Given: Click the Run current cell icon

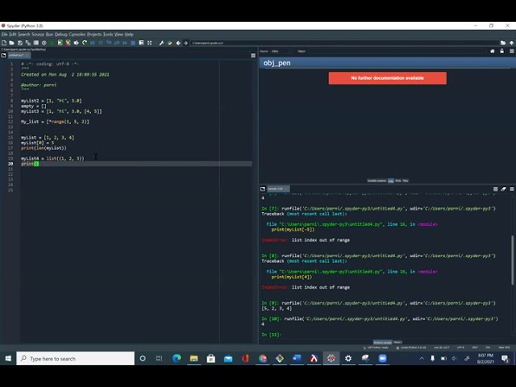Looking at the screenshot, I should pyautogui.click(x=60, y=43).
